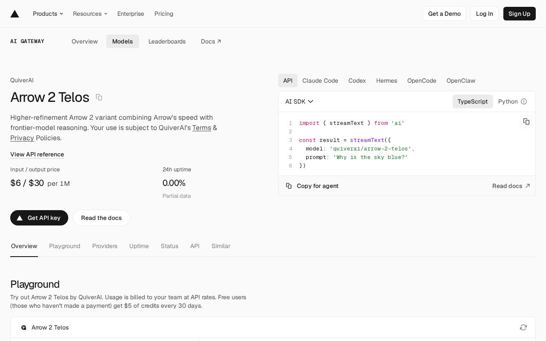Click Copy for agent button
This screenshot has width=546, height=341.
[312, 186]
